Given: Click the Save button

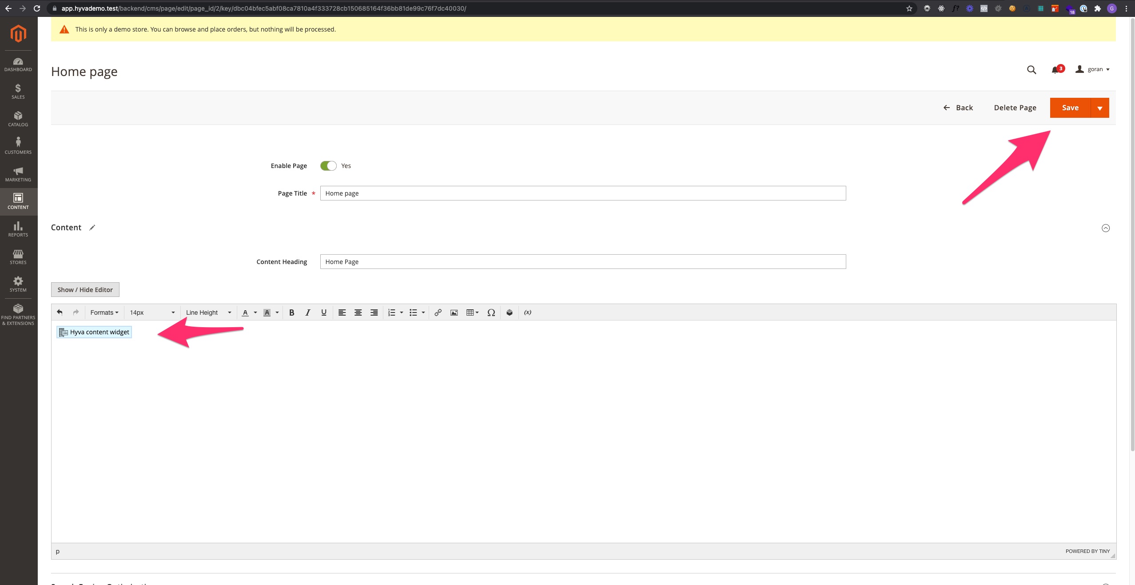Looking at the screenshot, I should point(1070,108).
